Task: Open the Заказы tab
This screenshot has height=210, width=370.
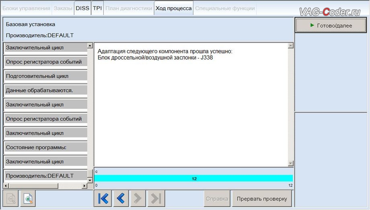Action: (x=63, y=8)
